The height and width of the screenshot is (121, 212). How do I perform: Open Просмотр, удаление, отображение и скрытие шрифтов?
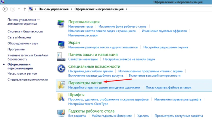(x=108, y=100)
